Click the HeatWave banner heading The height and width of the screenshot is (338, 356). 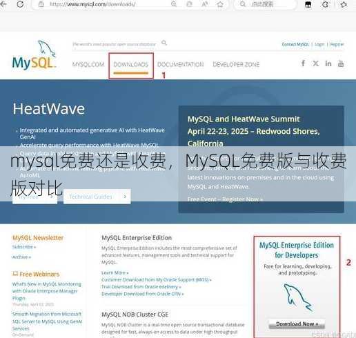coord(49,109)
